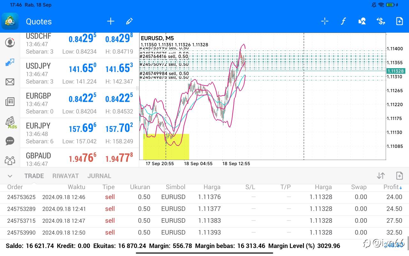Open the indicators function icon
Screen dimensions: 409x256
(x=343, y=21)
